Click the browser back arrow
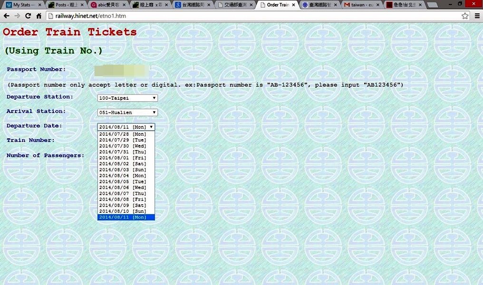This screenshot has width=483, height=285. (7, 16)
